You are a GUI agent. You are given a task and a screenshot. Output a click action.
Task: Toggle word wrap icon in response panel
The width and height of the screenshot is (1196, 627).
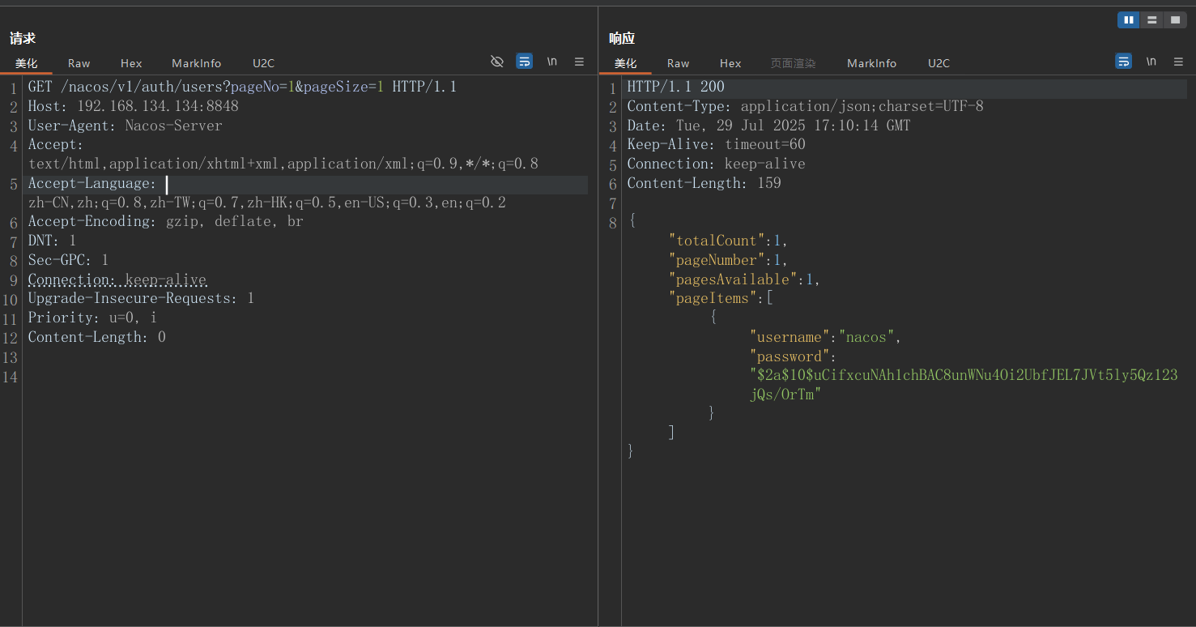[1124, 62]
